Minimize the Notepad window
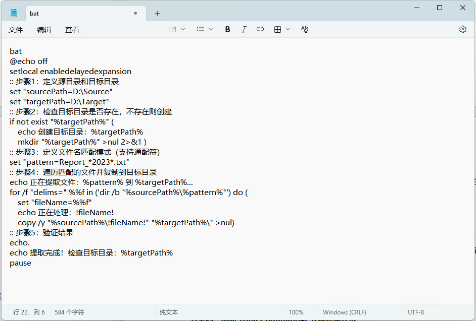Screen dimensions: 476x321 [x=417, y=8]
